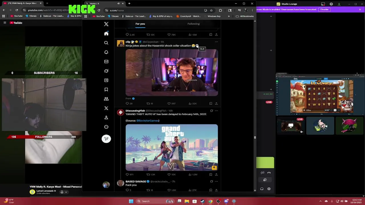Expand the Discord channel header chevron
365x205 pixels.
(x=271, y=16)
